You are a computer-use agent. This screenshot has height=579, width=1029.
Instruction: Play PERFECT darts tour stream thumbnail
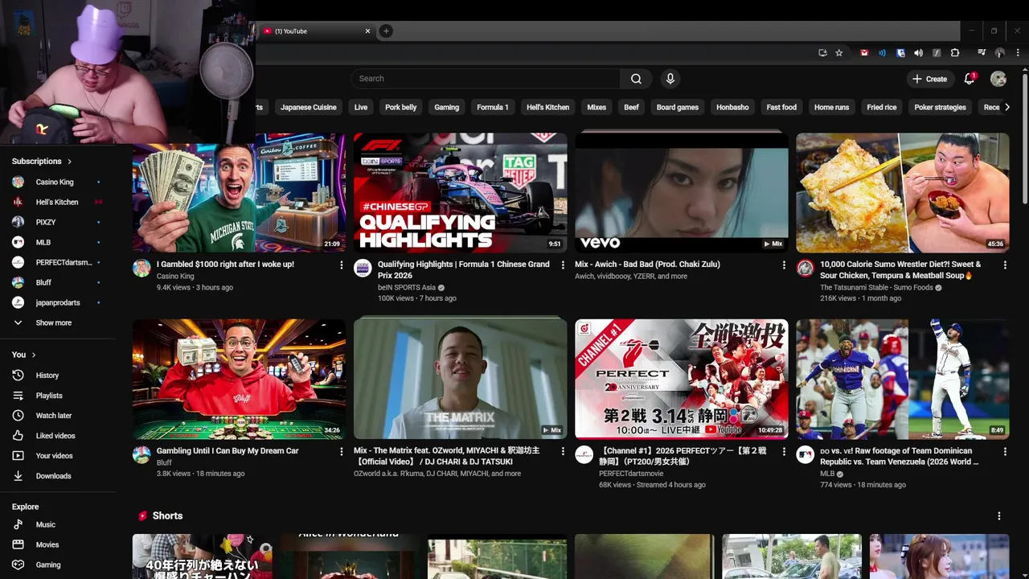coord(682,380)
